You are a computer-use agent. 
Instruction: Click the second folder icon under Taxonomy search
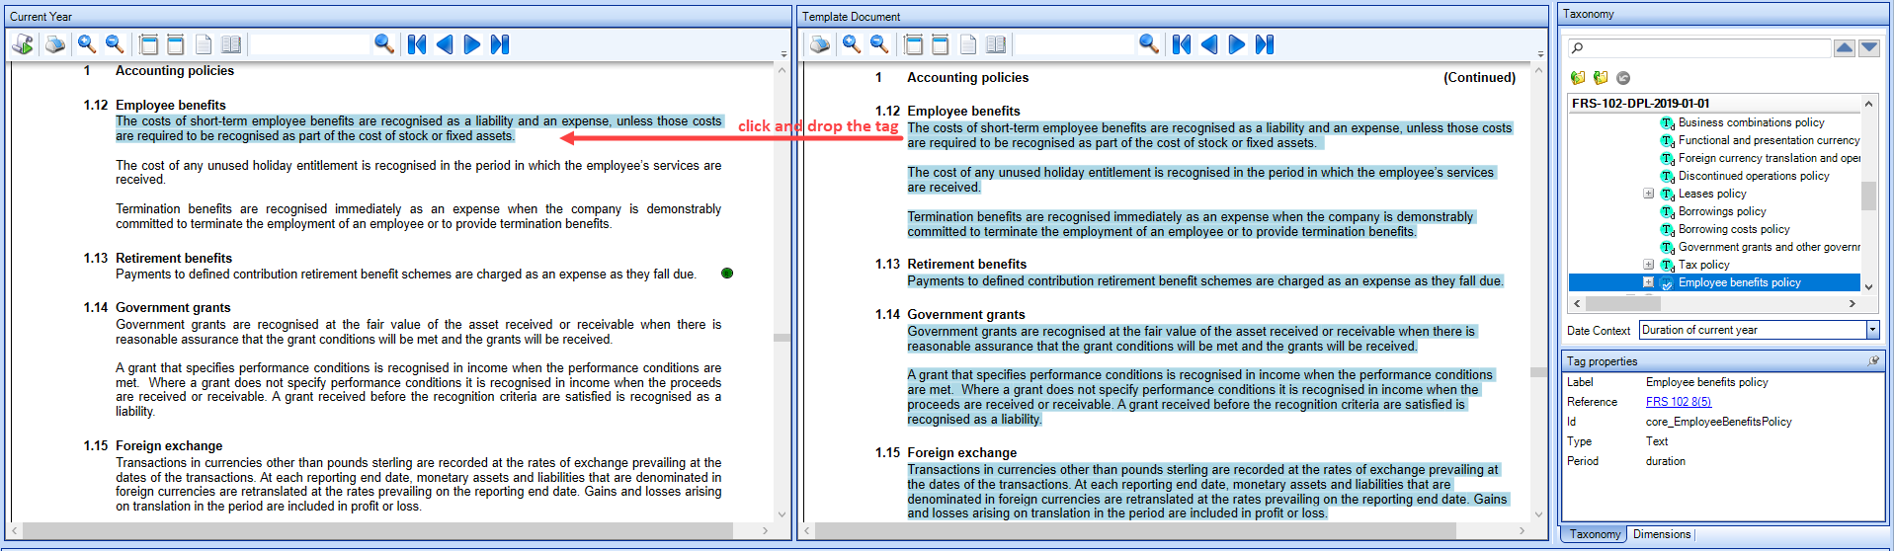(1601, 77)
